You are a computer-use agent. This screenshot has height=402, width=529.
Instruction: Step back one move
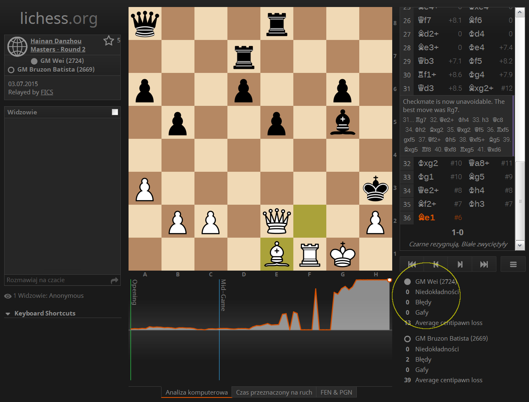click(436, 264)
